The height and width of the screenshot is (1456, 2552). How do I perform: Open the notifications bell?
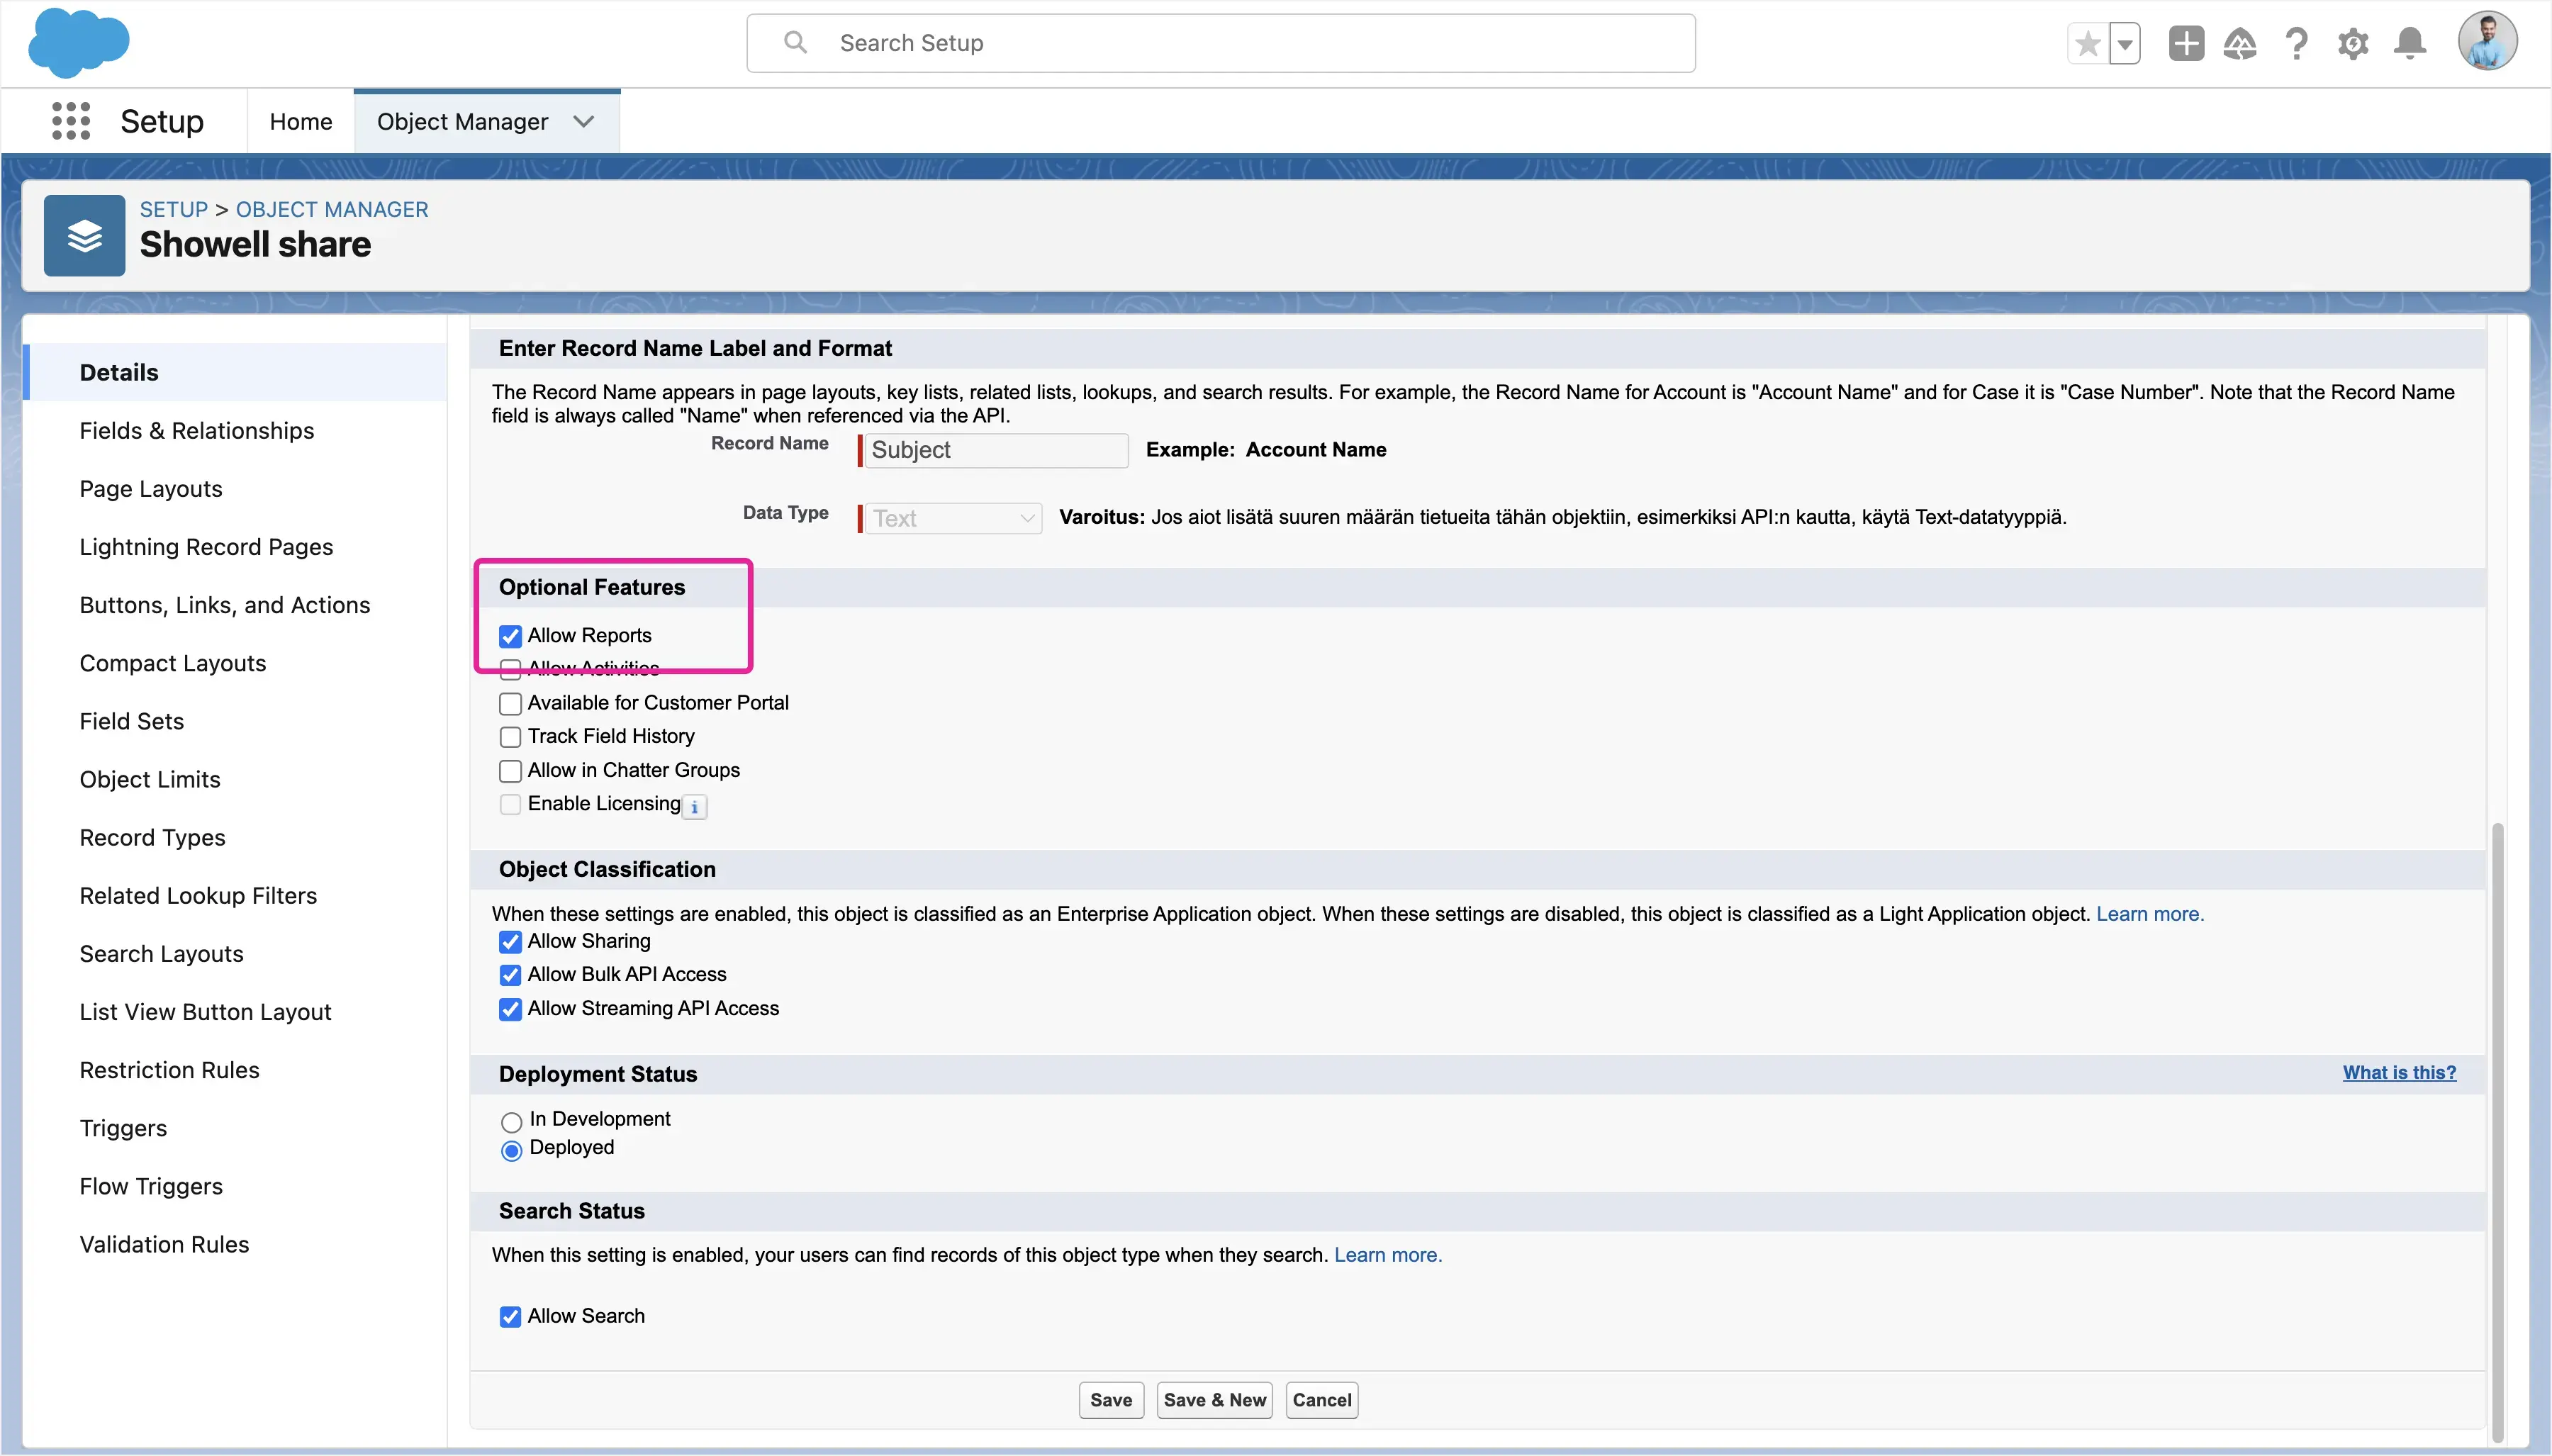(x=2410, y=44)
